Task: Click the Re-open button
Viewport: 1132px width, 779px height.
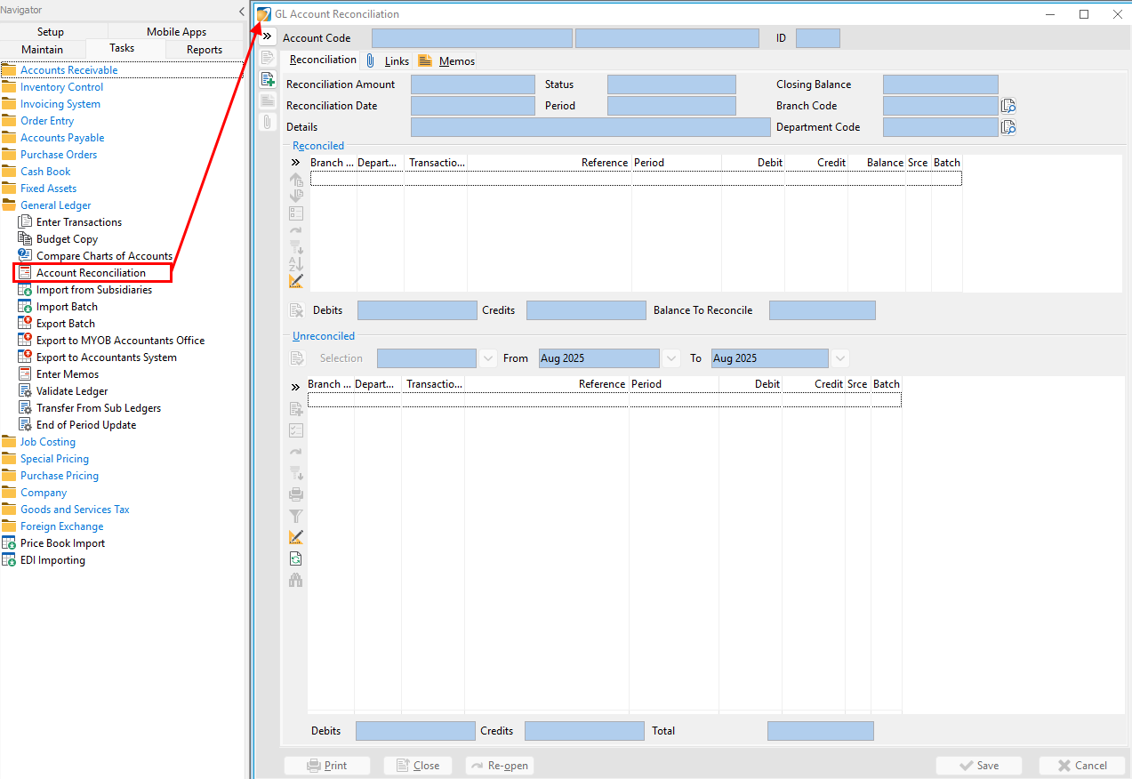Action: pos(500,766)
